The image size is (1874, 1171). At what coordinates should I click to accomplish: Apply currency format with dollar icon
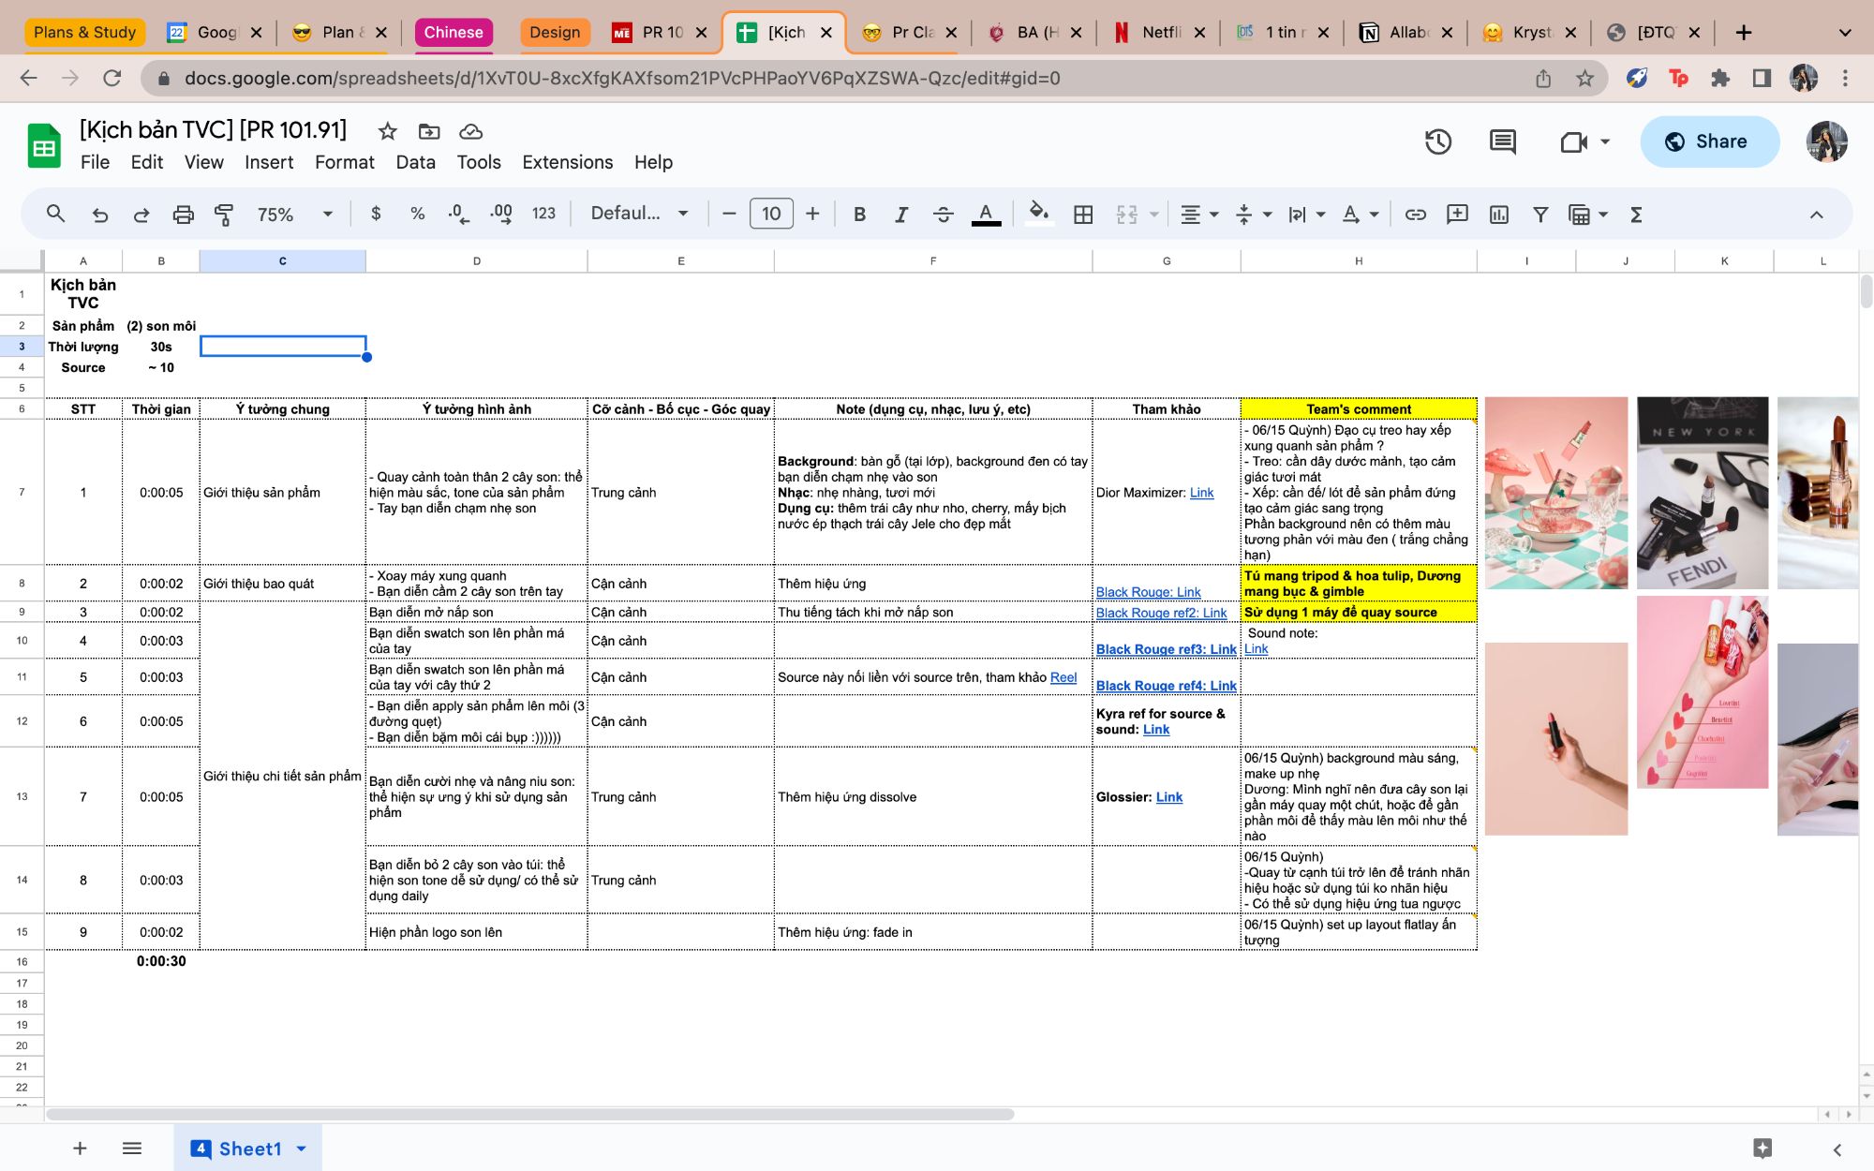pyautogui.click(x=376, y=215)
